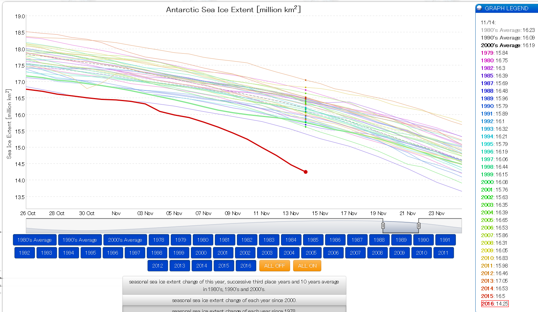This screenshot has width=538, height=312.
Task: Show or hide the 2010 line
Action: (421, 253)
